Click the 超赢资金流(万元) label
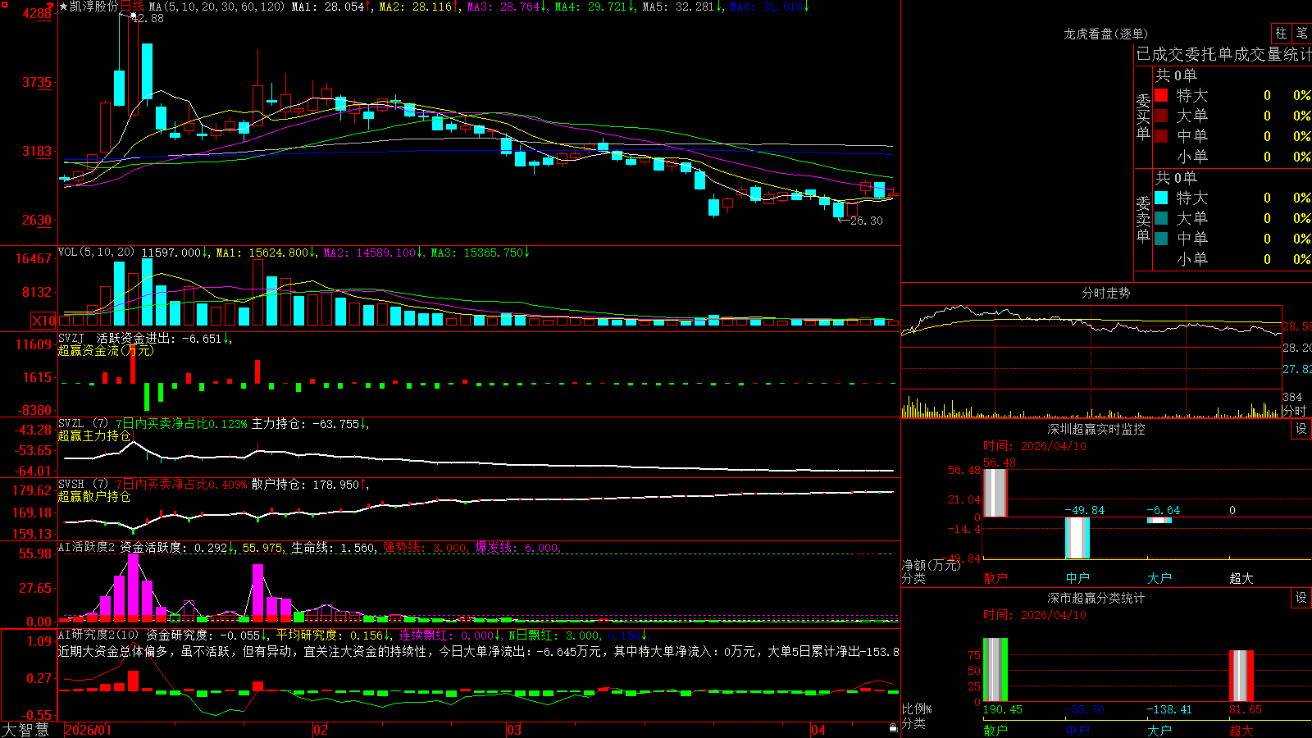This screenshot has height=738, width=1312. click(106, 350)
